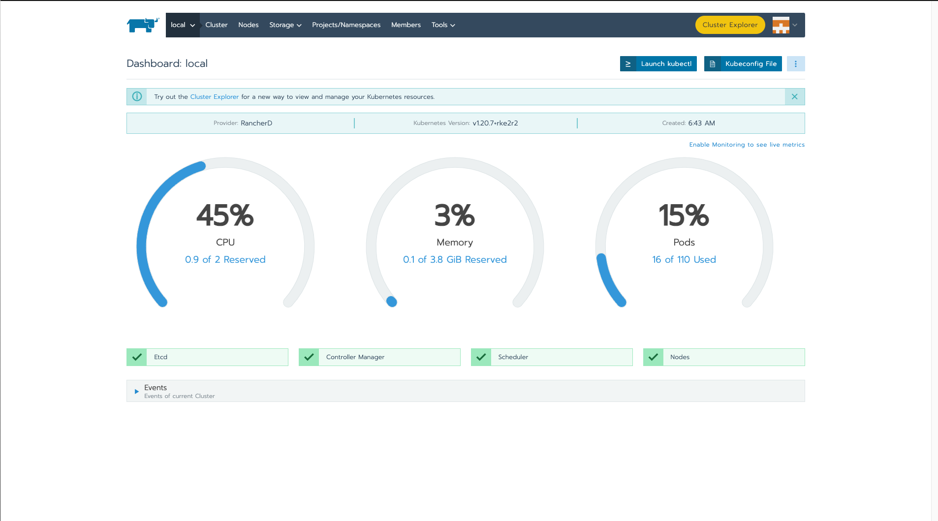This screenshot has width=938, height=521.
Task: Click the Controller Manager checkmark icon
Action: pyautogui.click(x=309, y=357)
